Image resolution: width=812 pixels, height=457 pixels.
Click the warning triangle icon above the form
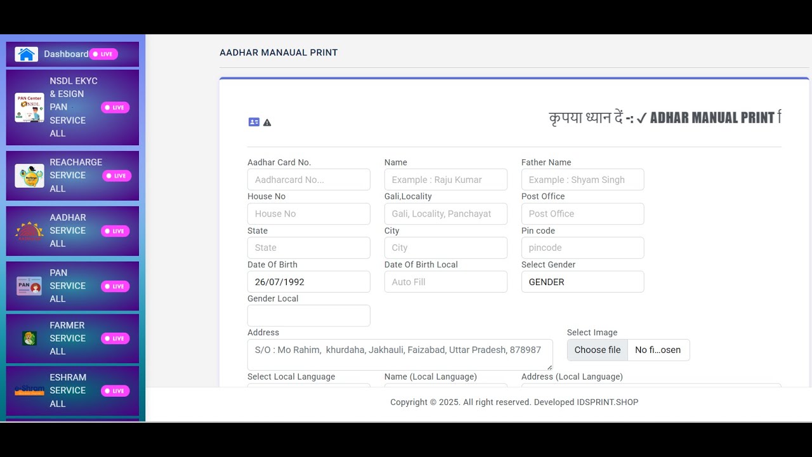[267, 123]
